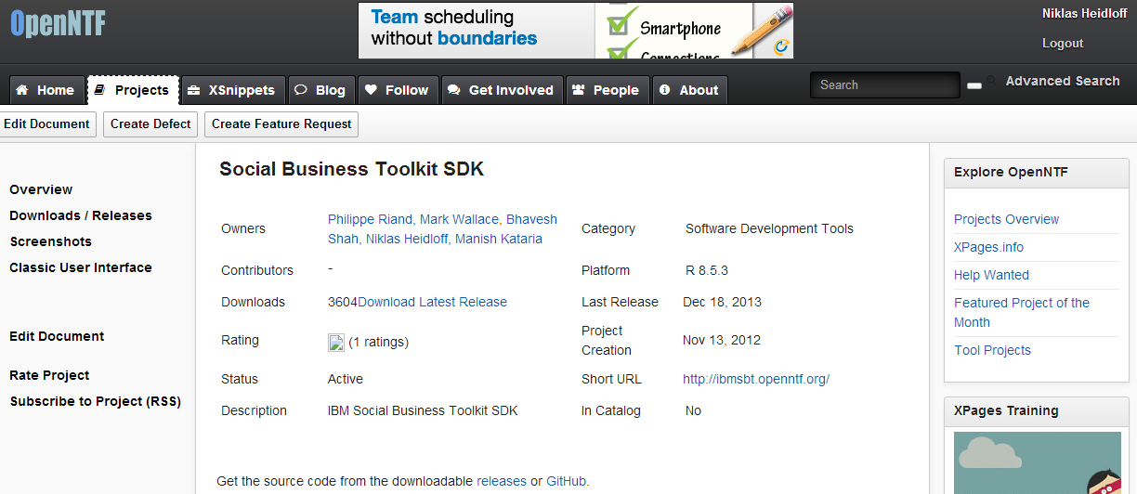Open owner Philippe Riand's profile
The width and height of the screenshot is (1137, 494).
click(370, 219)
